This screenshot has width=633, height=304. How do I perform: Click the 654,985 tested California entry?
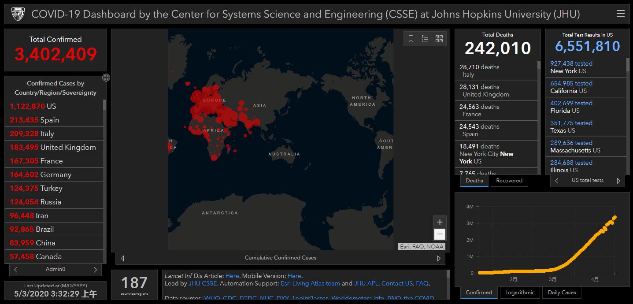click(x=586, y=87)
